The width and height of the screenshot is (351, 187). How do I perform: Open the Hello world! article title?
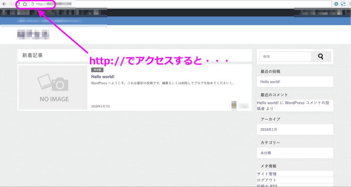point(103,77)
